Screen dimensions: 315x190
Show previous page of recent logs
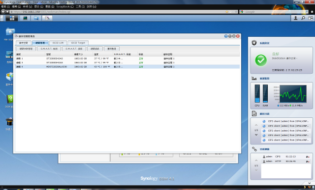[256, 125]
